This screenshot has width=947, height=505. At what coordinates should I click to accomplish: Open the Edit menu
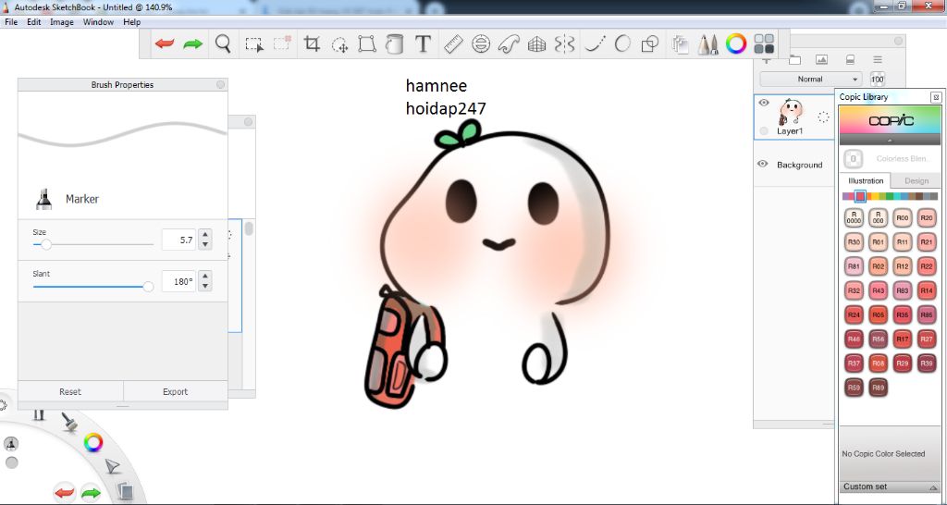coord(34,22)
